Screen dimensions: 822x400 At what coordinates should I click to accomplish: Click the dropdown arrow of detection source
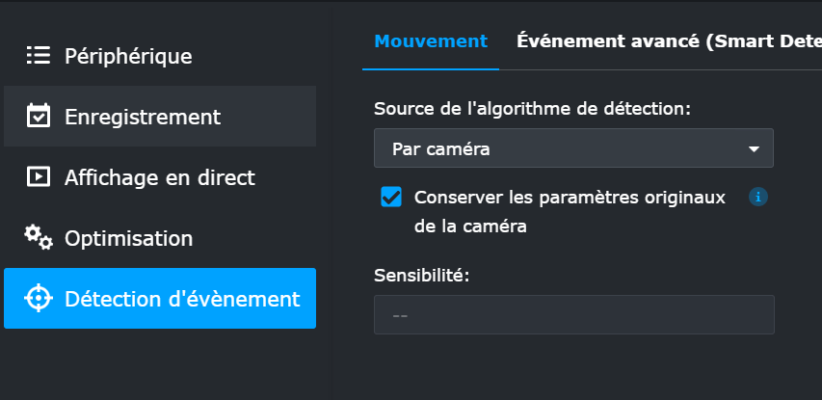coord(754,149)
